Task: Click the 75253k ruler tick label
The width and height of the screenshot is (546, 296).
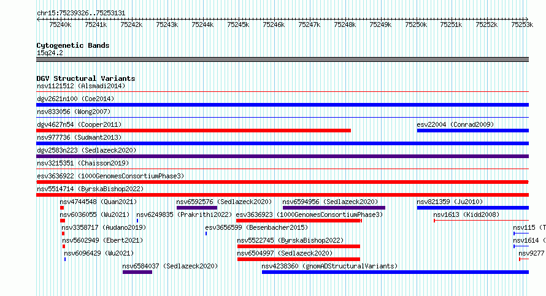Action: pyautogui.click(x=522, y=25)
